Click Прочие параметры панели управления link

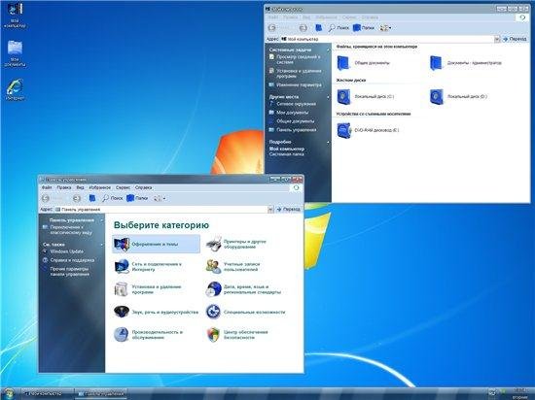coord(69,271)
